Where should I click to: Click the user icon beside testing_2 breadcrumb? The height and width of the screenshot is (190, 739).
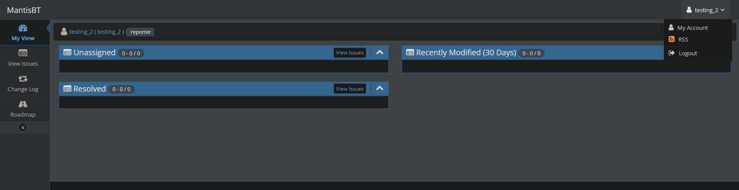click(64, 32)
